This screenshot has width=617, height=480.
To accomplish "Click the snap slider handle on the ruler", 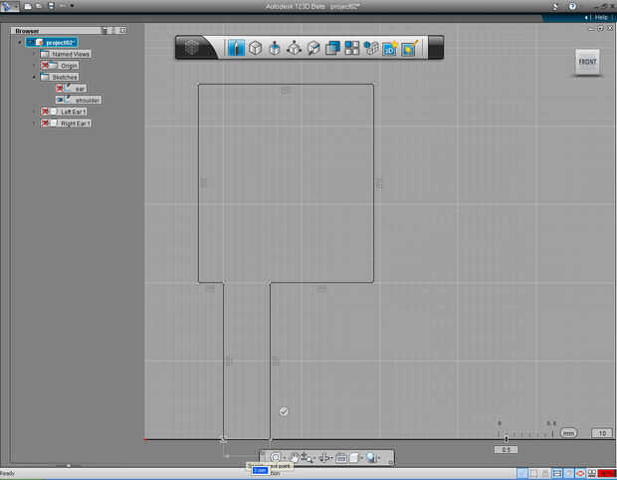I will click(x=506, y=438).
